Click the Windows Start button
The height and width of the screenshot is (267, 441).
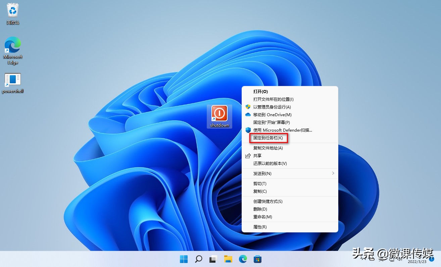coord(183,259)
